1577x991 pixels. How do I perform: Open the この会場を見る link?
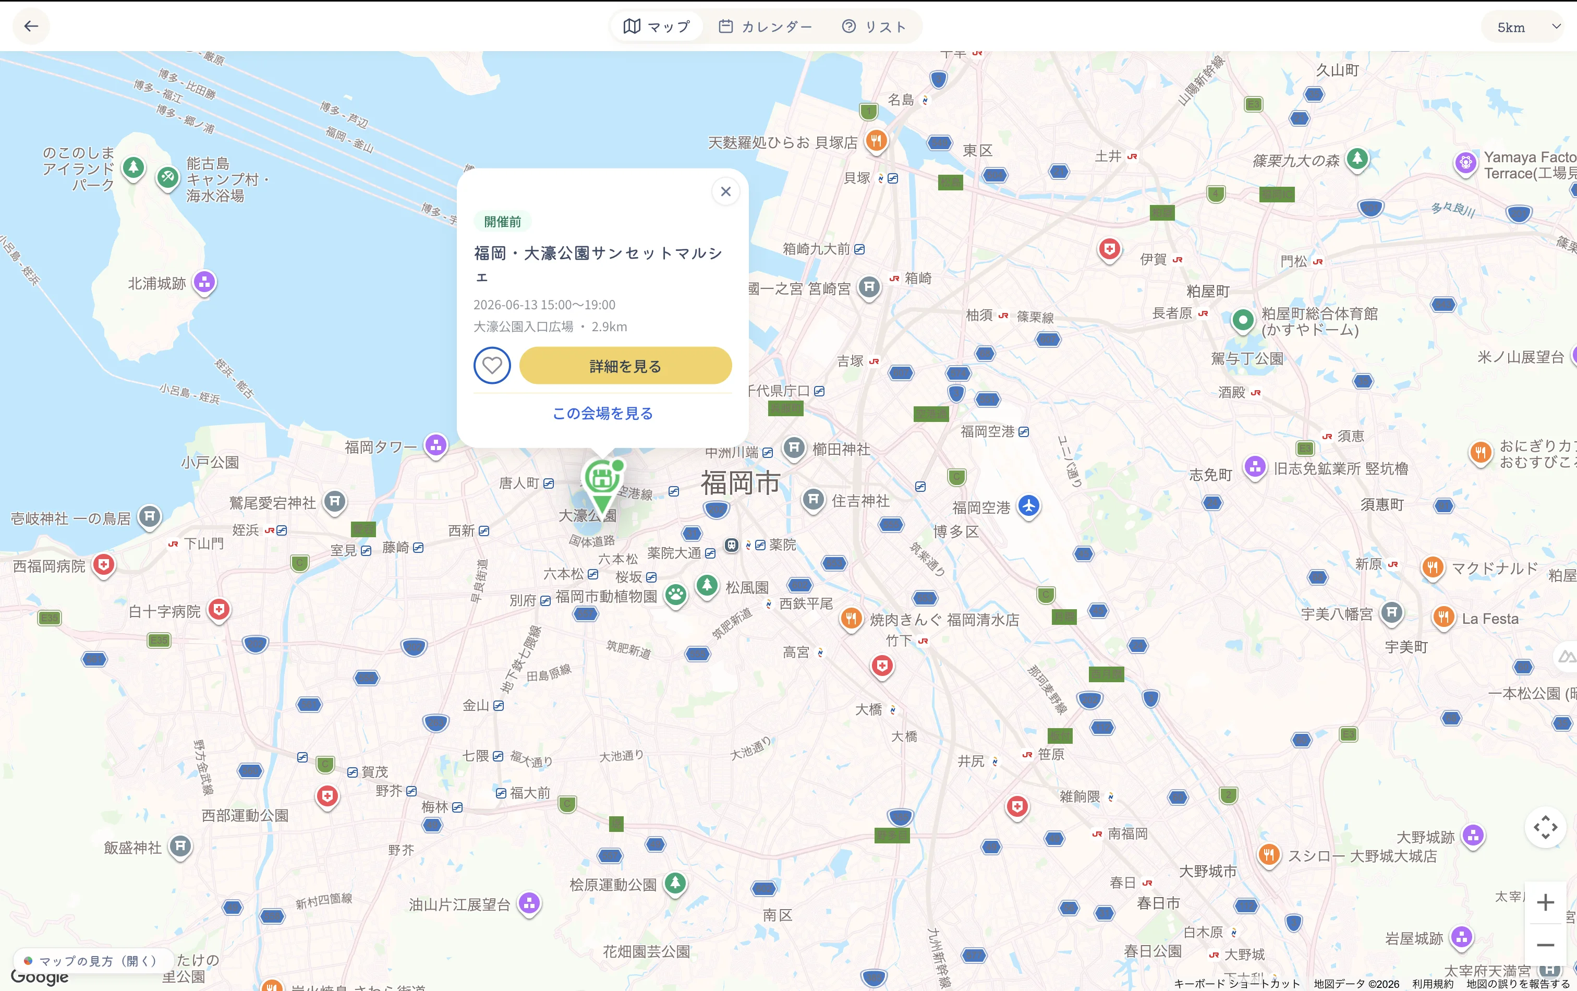(x=602, y=413)
